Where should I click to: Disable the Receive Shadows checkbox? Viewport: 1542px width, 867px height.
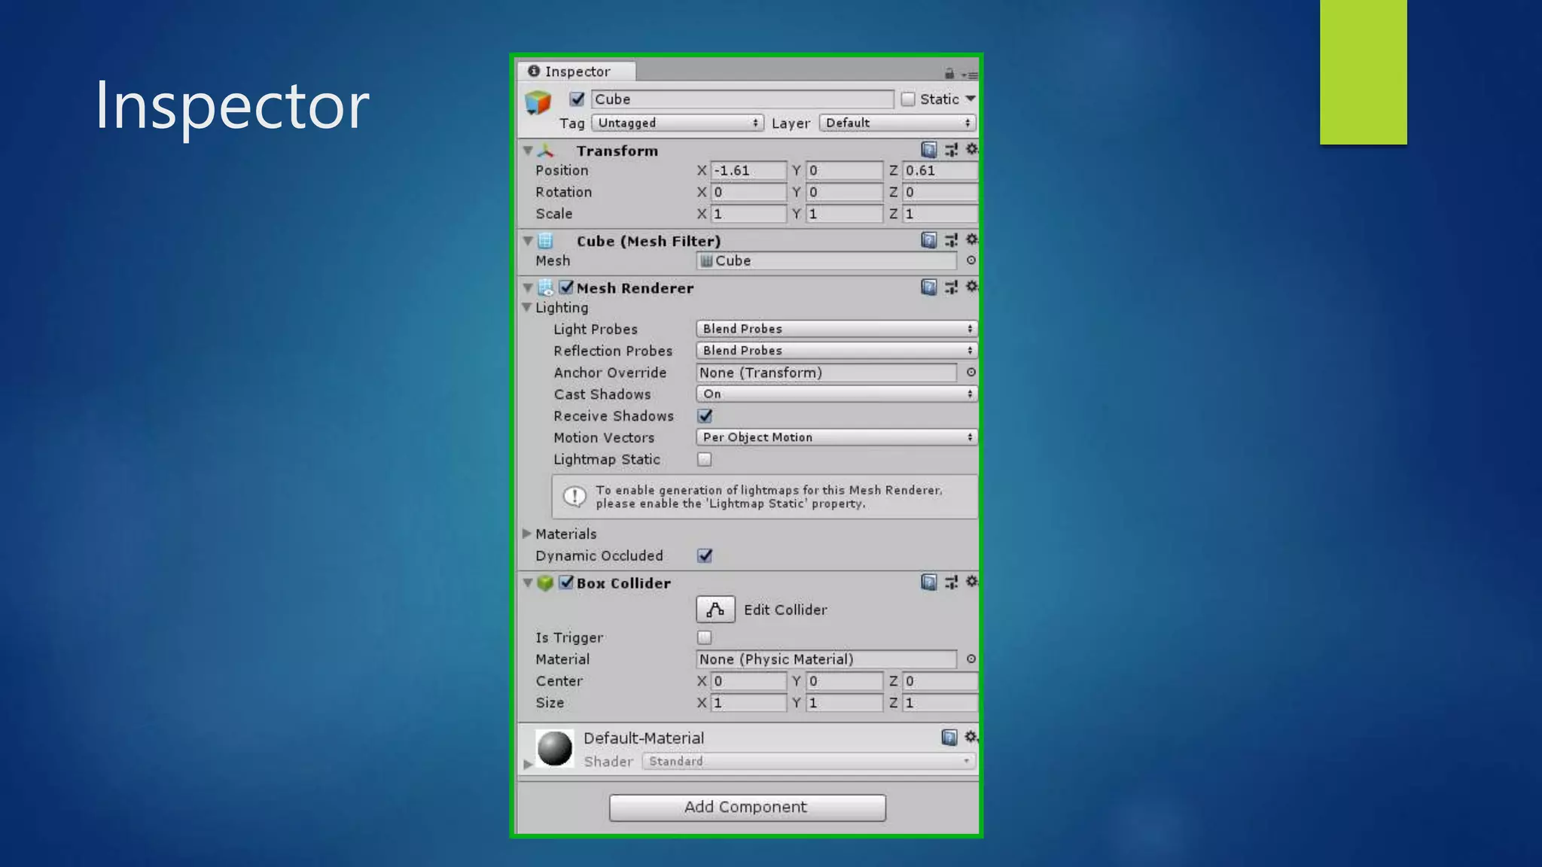(x=705, y=415)
